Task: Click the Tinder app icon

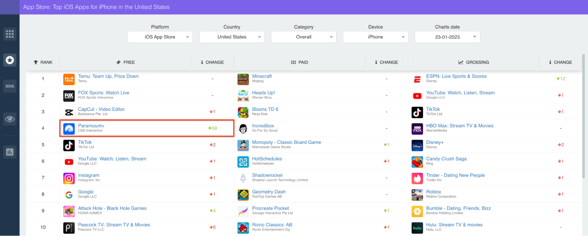Action: [x=417, y=178]
